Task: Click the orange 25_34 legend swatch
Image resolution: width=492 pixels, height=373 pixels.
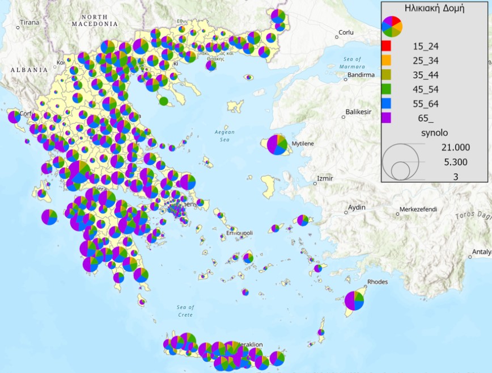Action: pyautogui.click(x=387, y=60)
